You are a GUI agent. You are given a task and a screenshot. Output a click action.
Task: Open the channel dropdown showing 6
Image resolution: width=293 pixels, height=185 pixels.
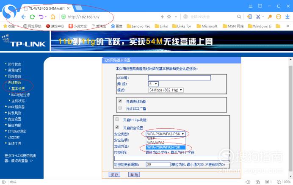153,84
